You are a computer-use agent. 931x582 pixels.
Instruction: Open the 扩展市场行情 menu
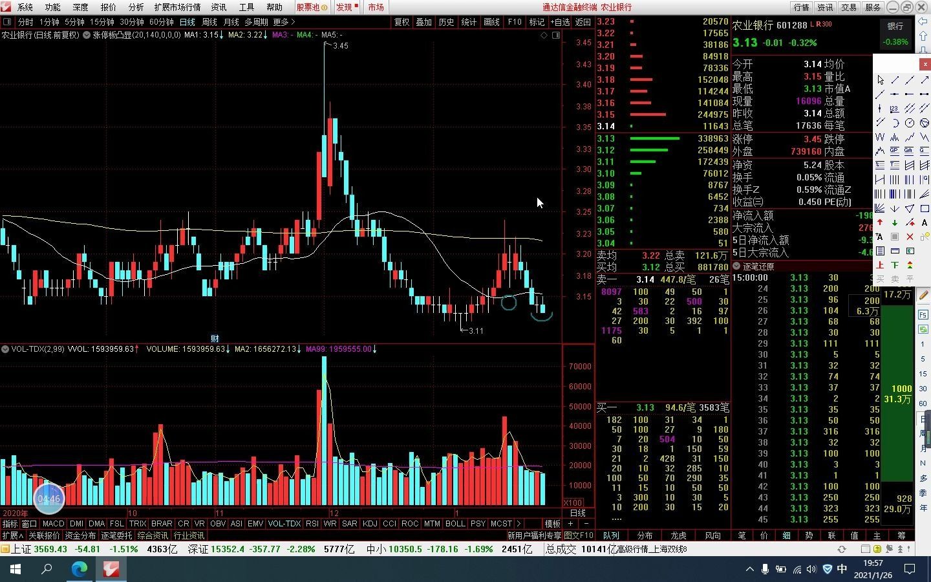[x=177, y=7]
